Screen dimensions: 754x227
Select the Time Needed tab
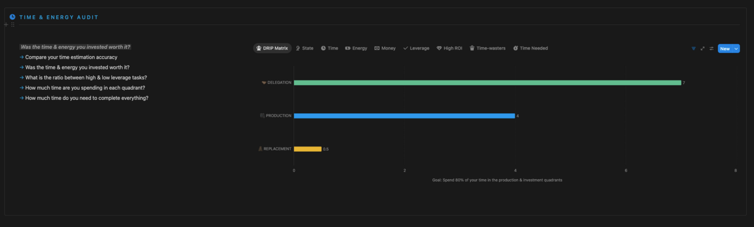pyautogui.click(x=530, y=48)
